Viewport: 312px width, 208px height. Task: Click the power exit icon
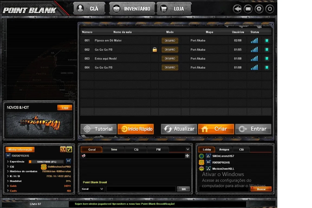pyautogui.click(x=270, y=9)
